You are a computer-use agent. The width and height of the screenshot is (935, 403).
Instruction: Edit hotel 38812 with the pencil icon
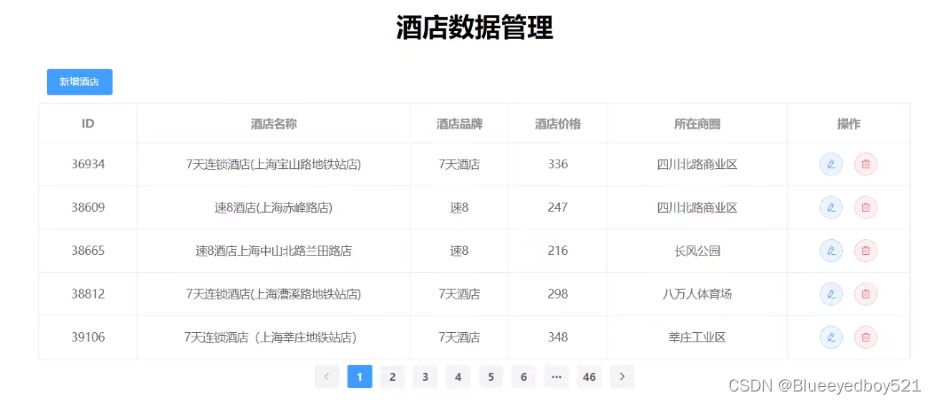(830, 294)
